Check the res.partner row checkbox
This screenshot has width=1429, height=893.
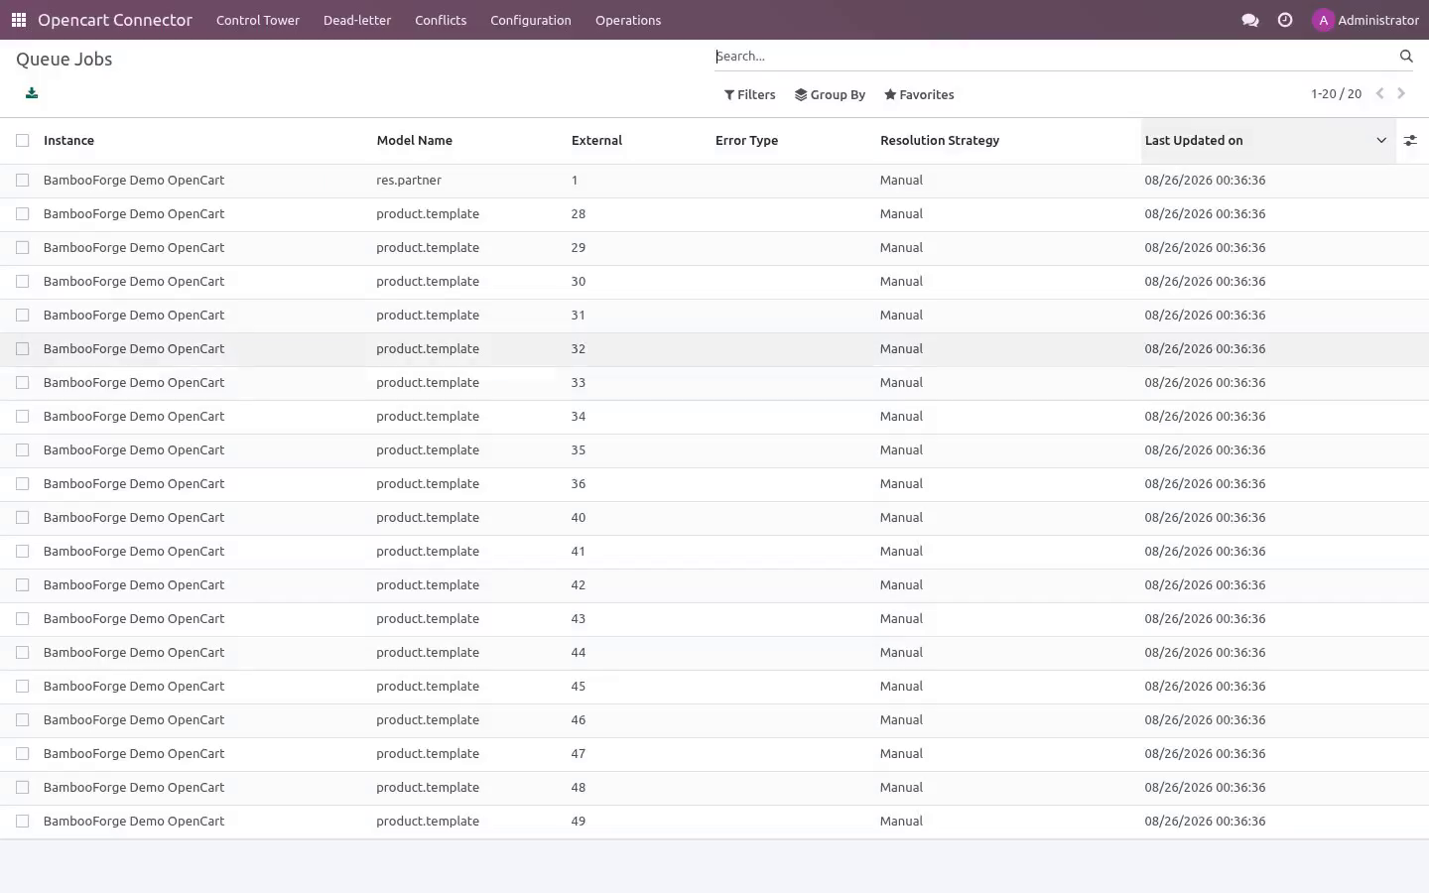[x=23, y=181]
